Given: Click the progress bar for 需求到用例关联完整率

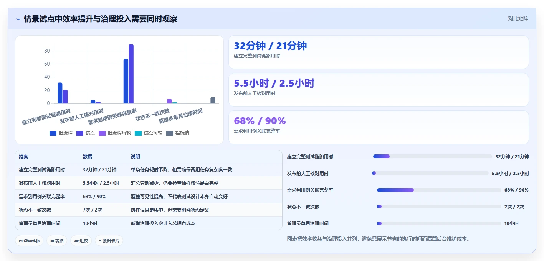Looking at the screenshot, I should click(x=439, y=190).
